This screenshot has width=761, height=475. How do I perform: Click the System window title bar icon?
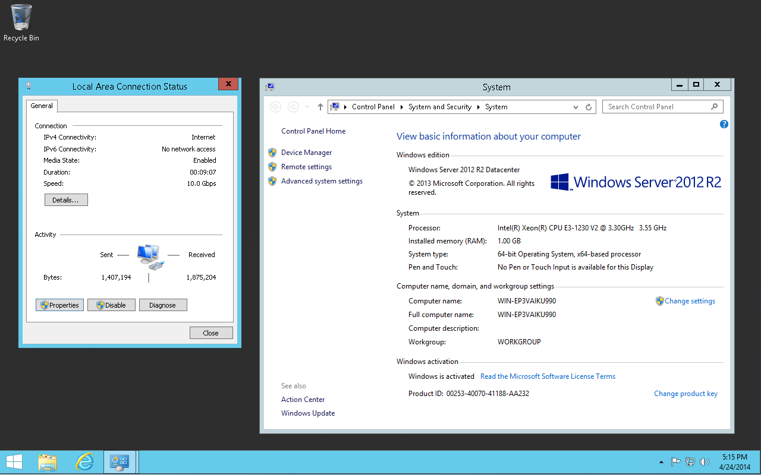click(270, 87)
